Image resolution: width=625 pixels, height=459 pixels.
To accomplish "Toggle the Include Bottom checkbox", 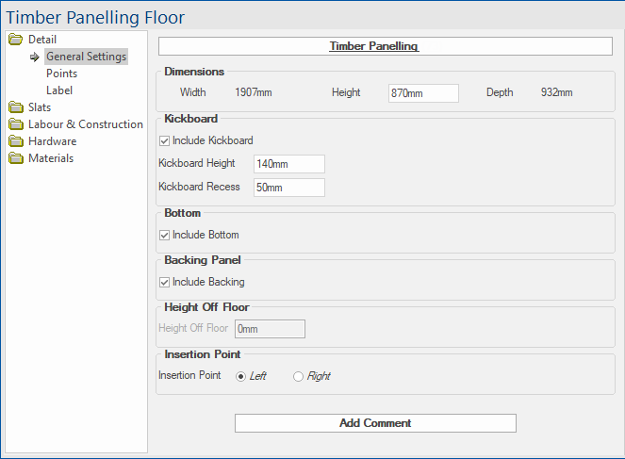I will tap(164, 235).
